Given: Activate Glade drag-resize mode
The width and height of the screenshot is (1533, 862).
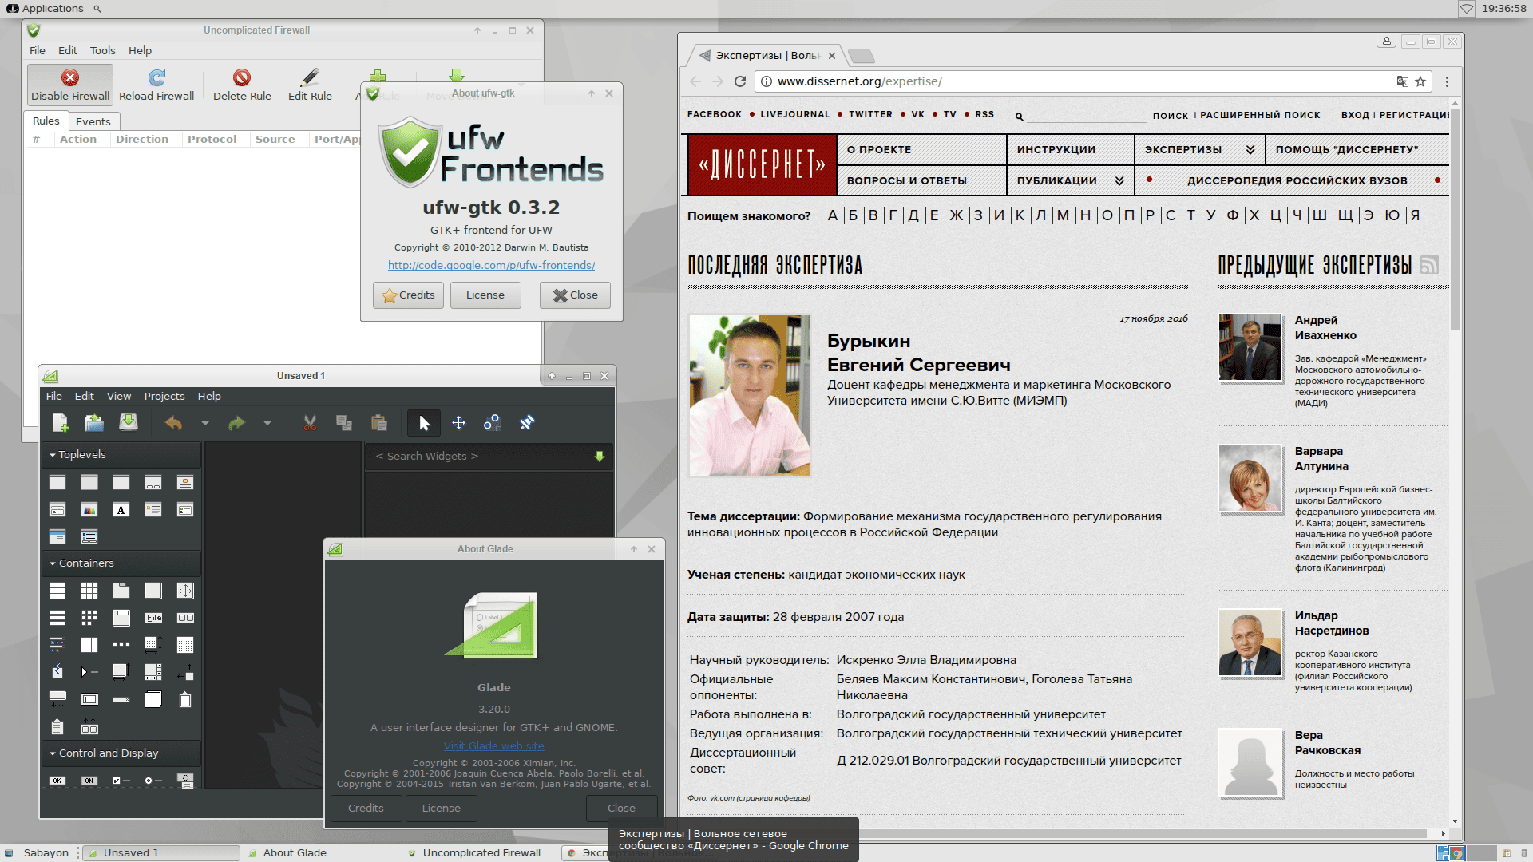Looking at the screenshot, I should tap(458, 423).
